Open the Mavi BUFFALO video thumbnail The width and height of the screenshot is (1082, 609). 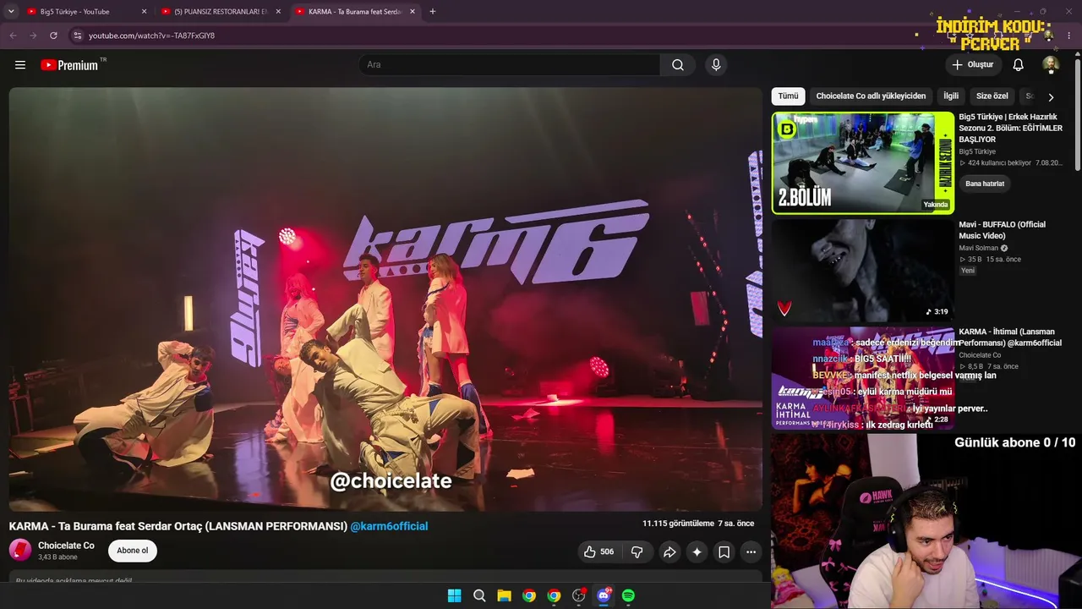tap(863, 271)
